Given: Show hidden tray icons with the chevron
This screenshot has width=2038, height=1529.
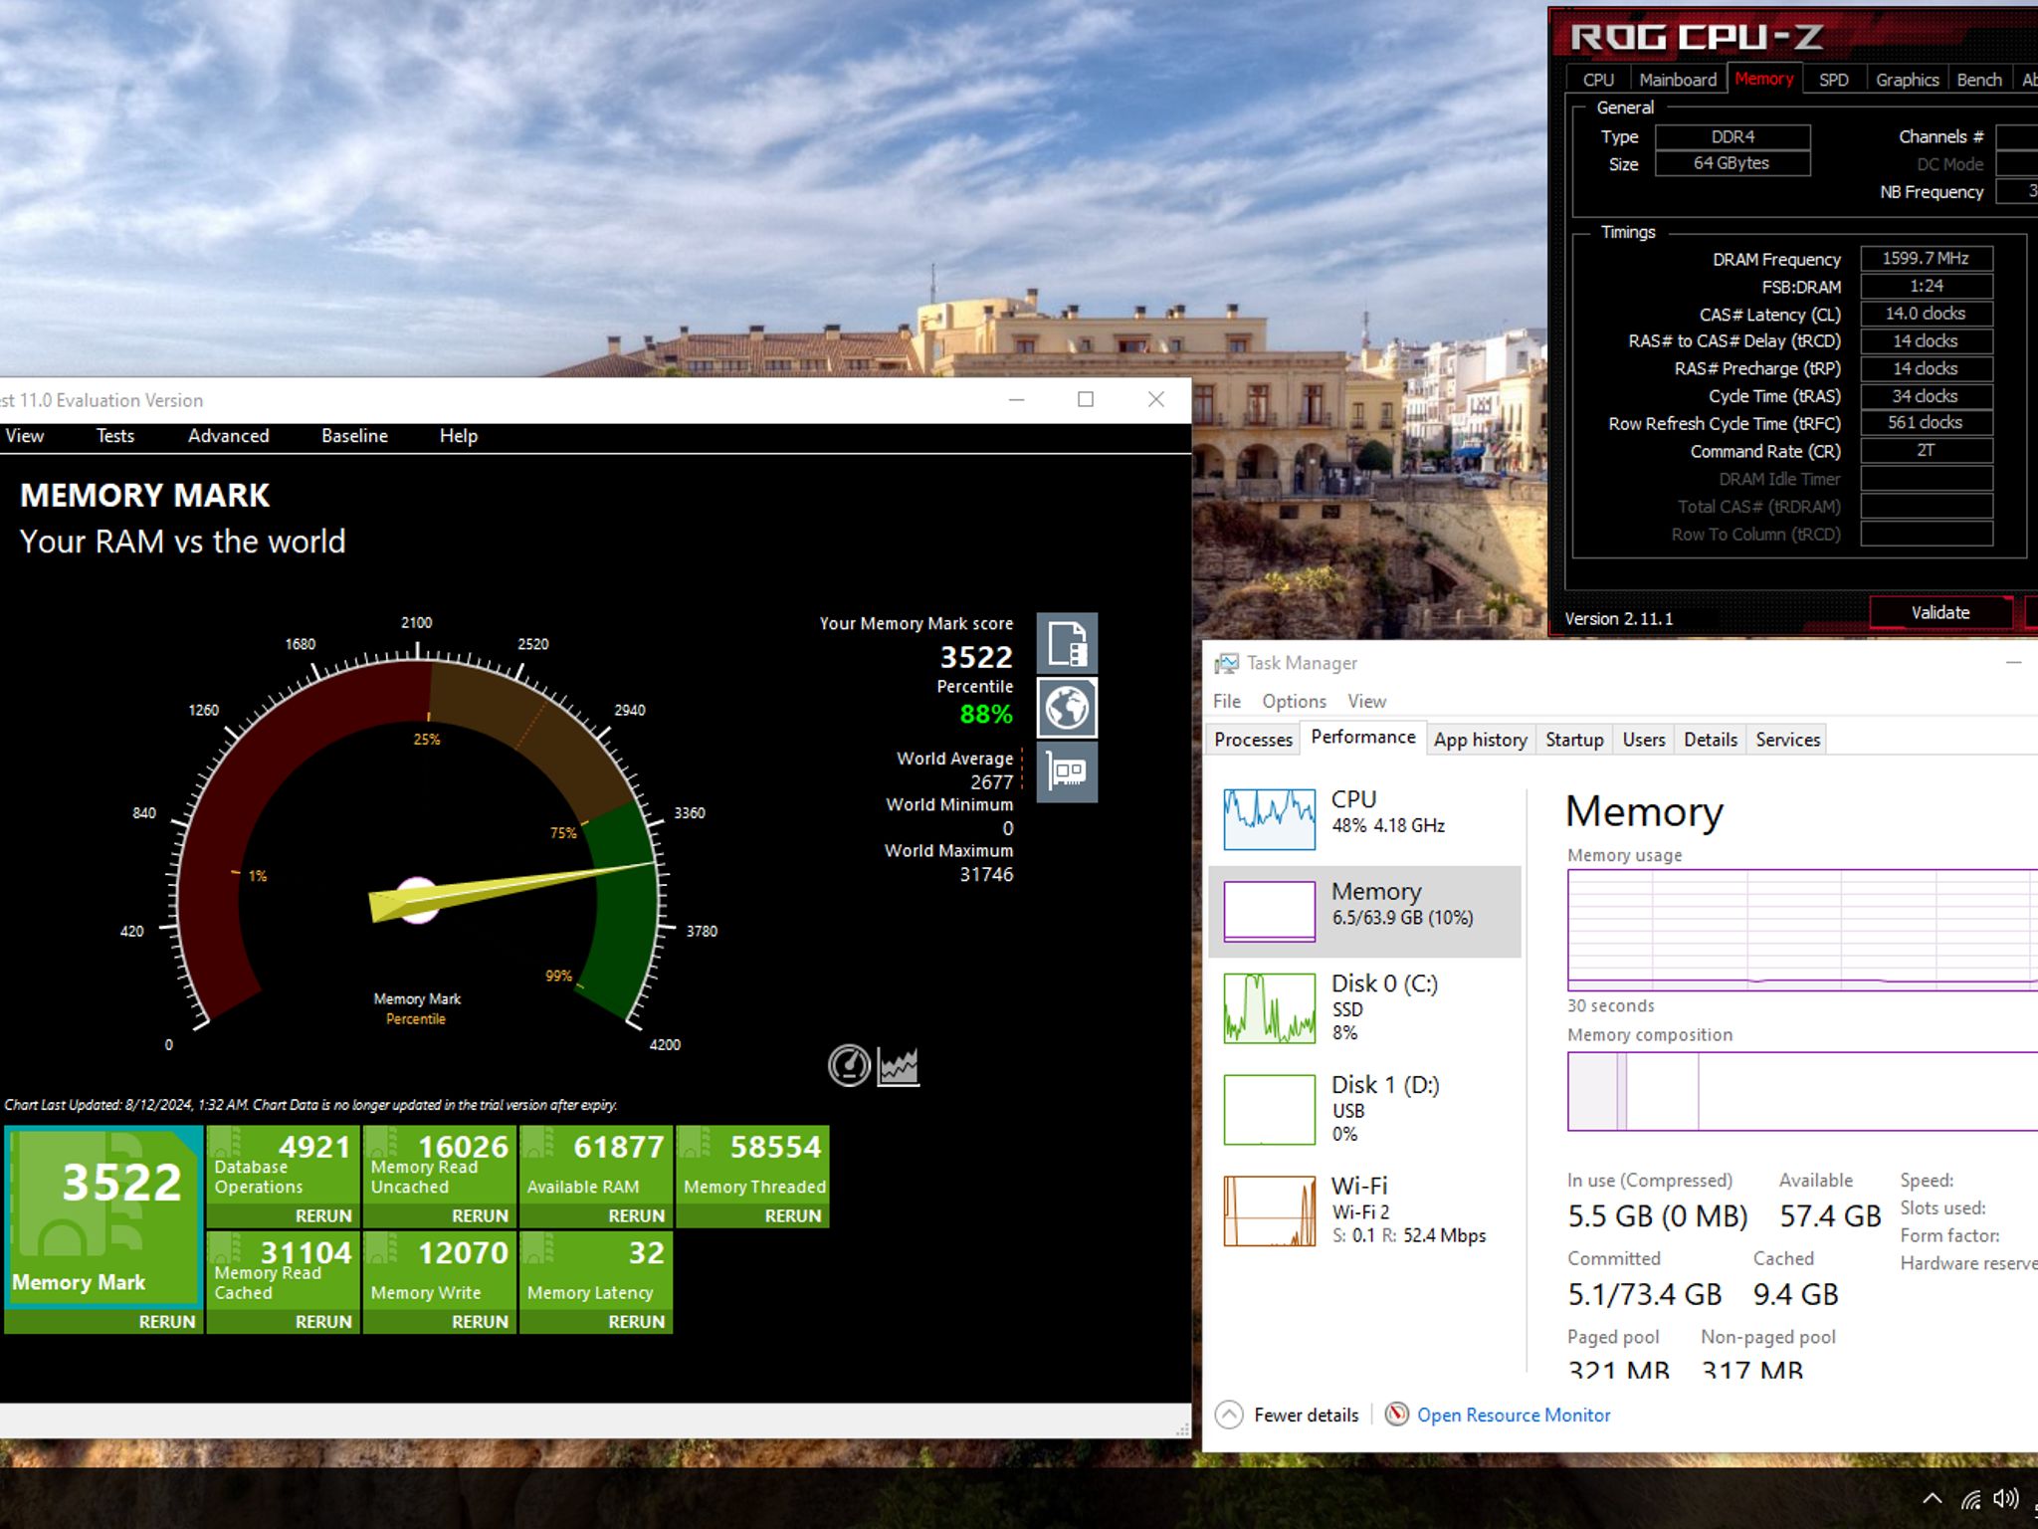Looking at the screenshot, I should click(x=1932, y=1499).
